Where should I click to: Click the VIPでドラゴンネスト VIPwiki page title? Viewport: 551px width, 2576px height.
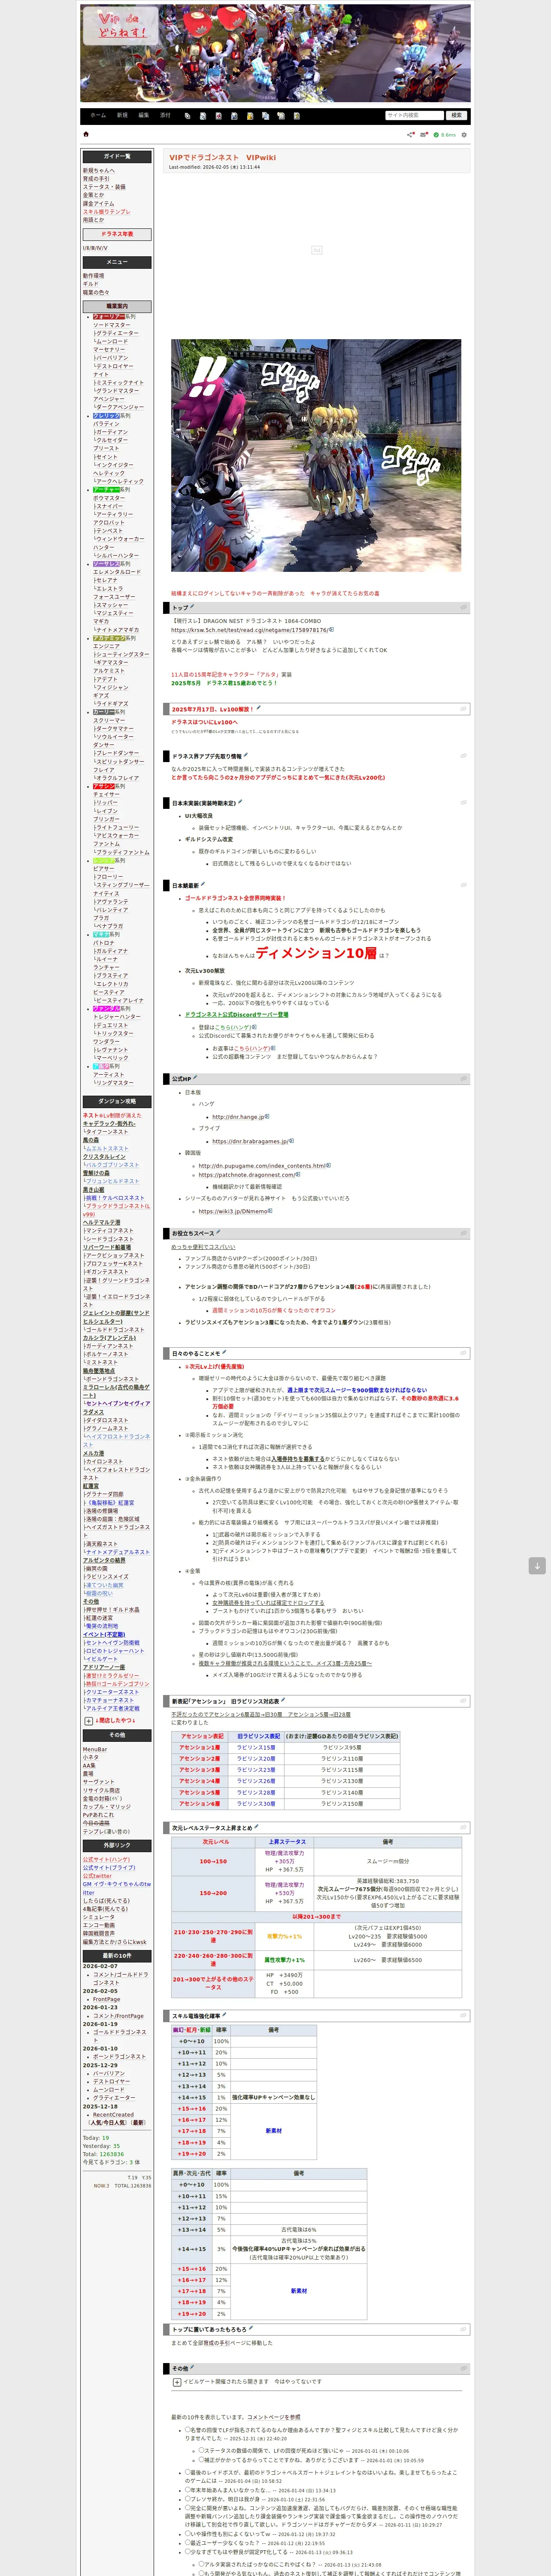pyautogui.click(x=222, y=157)
